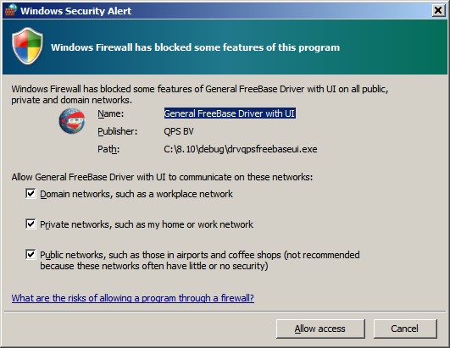Click the QPS globe program icon
Image resolution: width=450 pixels, height=348 pixels.
[72, 121]
